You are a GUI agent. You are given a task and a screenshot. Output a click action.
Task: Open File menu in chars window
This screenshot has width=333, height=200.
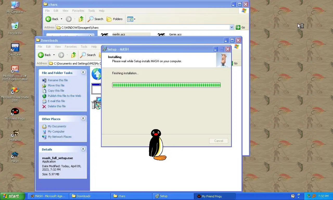(47, 11)
